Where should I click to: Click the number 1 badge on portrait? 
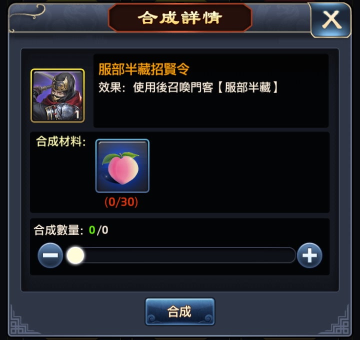tap(77, 114)
